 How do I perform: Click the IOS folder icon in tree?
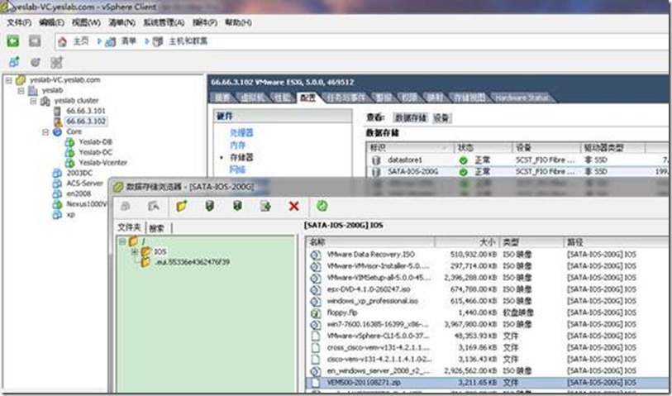coord(146,251)
